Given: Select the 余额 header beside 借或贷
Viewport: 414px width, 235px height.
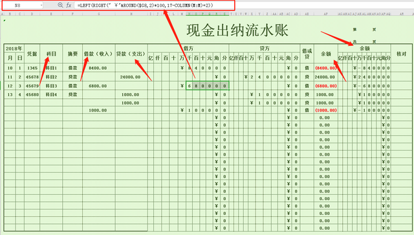Looking at the screenshot, I should pos(326,54).
